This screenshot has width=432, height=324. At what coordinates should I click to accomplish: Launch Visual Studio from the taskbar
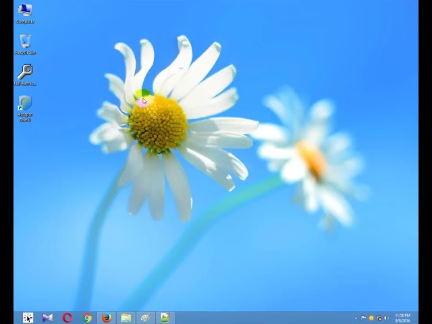(47, 318)
